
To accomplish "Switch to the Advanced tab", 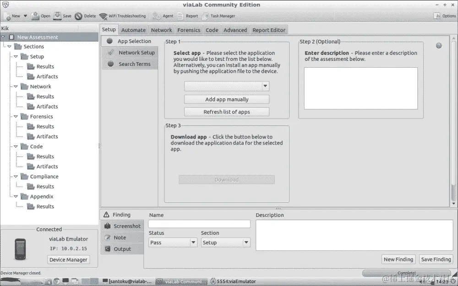I will click(235, 30).
